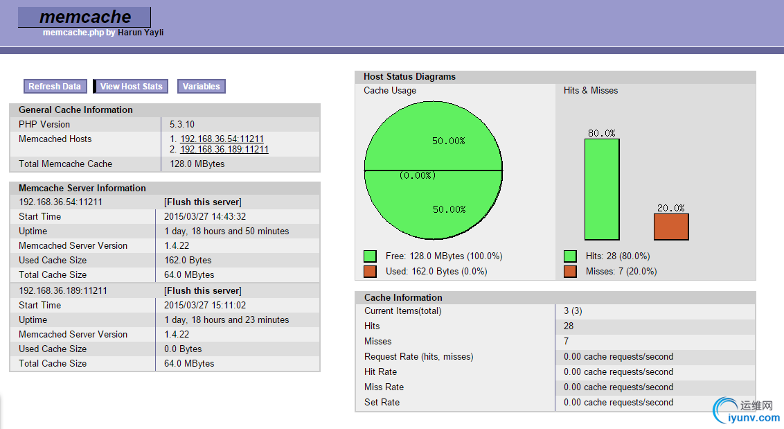The image size is (784, 429).
Task: Select Current Items(total) value 3 (3)
Action: point(573,311)
